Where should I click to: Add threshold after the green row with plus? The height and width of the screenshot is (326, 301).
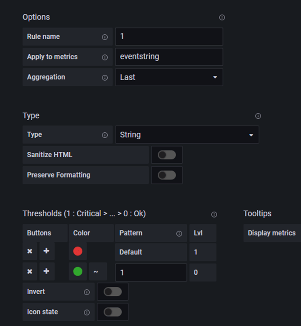click(46, 272)
